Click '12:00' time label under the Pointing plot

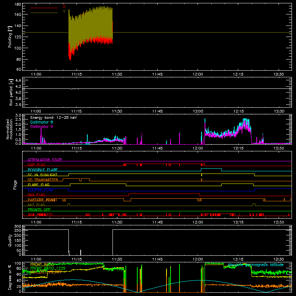(198, 74)
